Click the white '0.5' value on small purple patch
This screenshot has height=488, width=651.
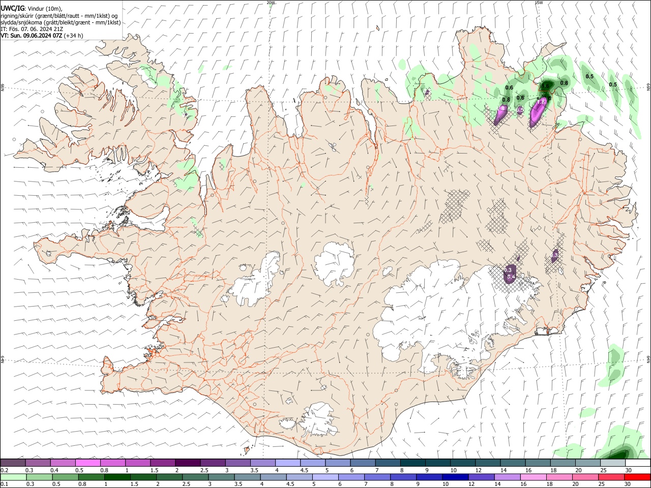point(520,110)
